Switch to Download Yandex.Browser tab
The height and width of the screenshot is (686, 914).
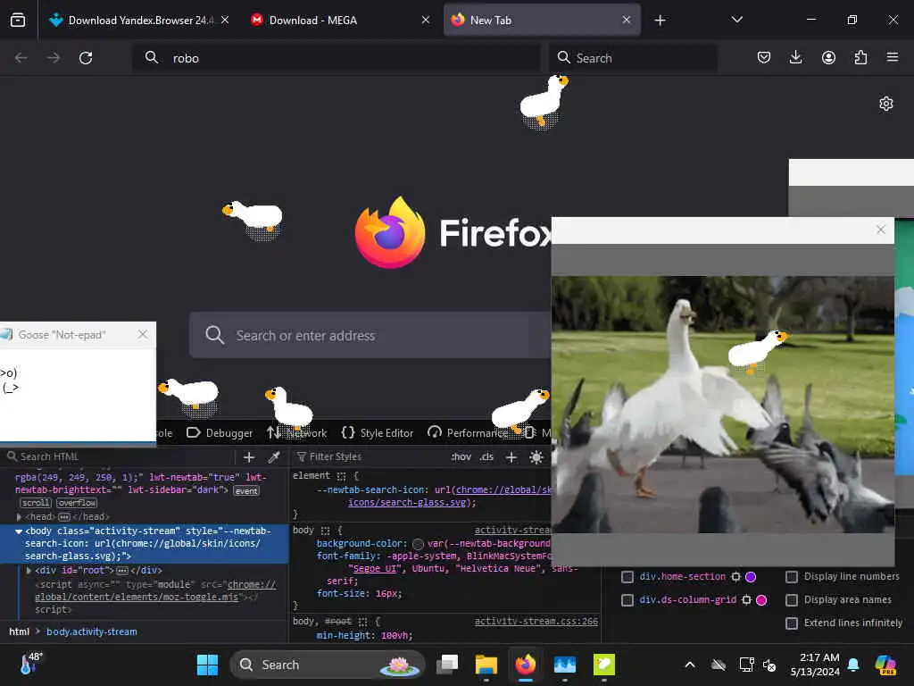139,21
